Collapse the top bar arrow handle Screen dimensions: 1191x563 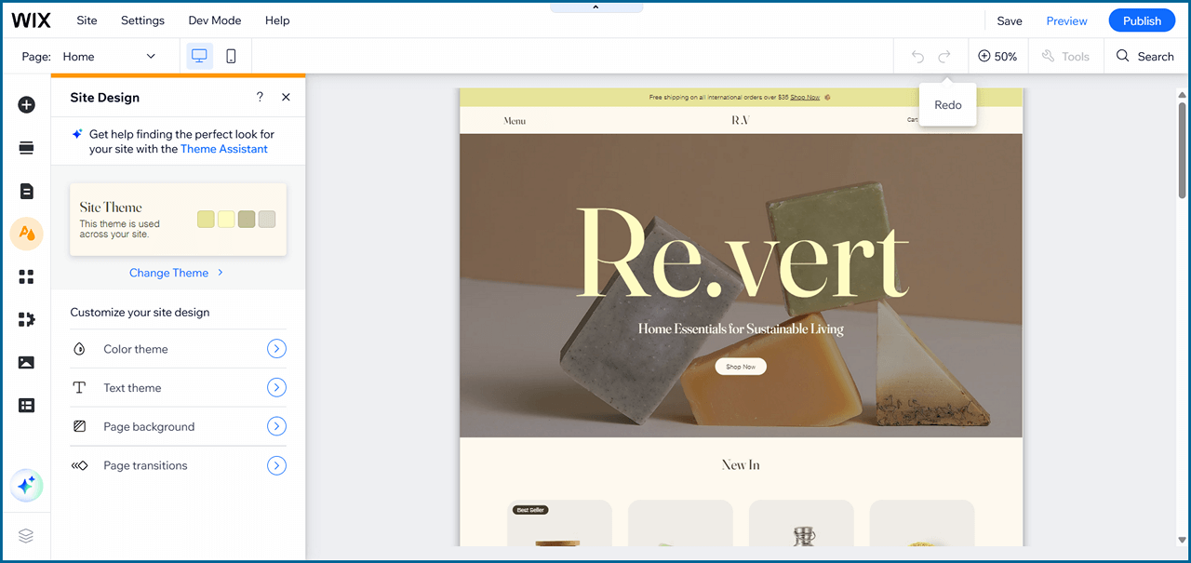pyautogui.click(x=595, y=7)
